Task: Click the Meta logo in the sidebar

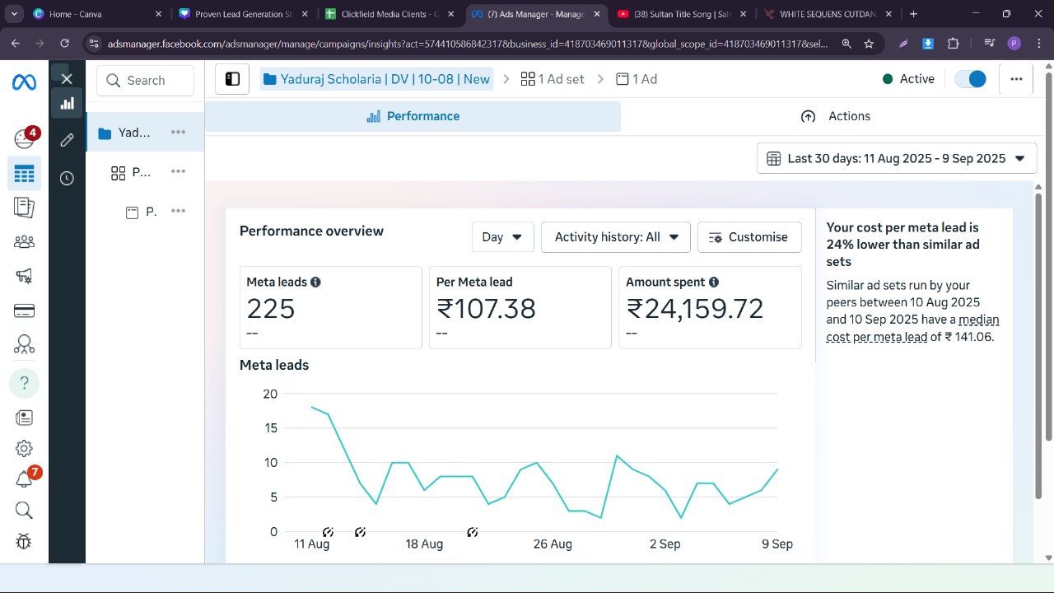Action: (24, 82)
